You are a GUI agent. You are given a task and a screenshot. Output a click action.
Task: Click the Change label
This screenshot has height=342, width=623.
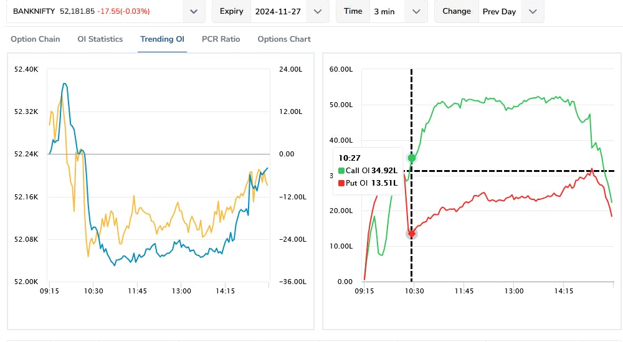[457, 11]
